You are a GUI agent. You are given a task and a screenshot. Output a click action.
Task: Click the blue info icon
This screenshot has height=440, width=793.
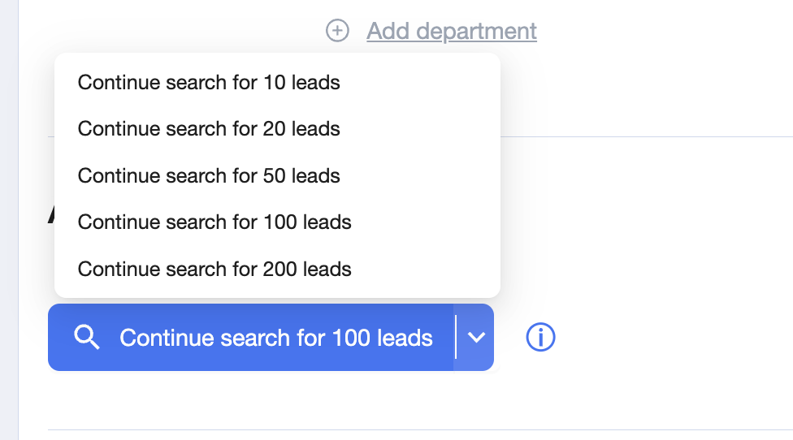540,338
